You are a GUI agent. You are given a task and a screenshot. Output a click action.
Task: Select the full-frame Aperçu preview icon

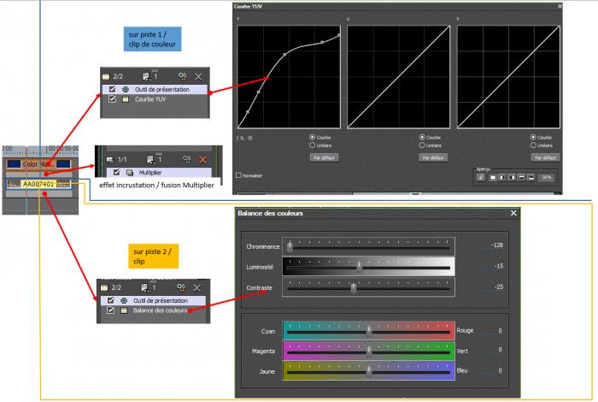click(x=493, y=178)
